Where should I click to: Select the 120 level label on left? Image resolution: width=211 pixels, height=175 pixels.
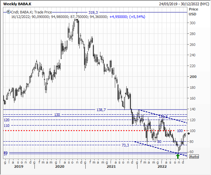click(7, 120)
